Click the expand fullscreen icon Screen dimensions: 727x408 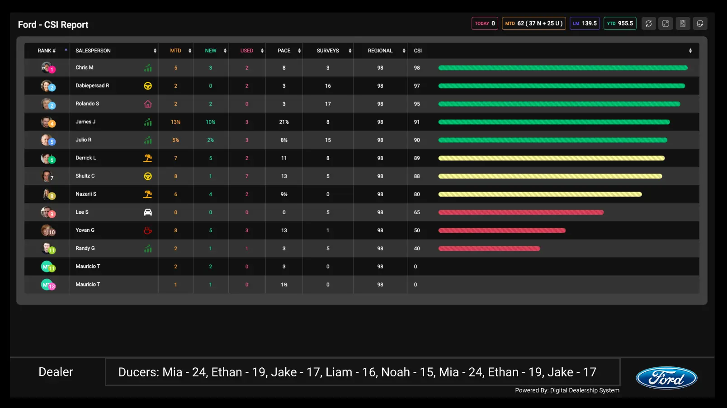[x=666, y=23]
